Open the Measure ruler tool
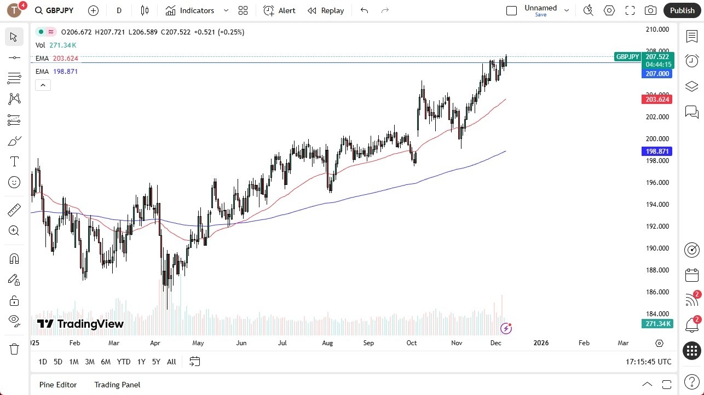Screen dimensions: 704x395 (14, 210)
